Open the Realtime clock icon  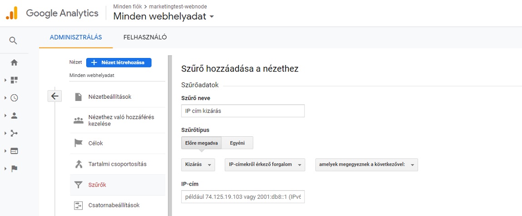[14, 98]
